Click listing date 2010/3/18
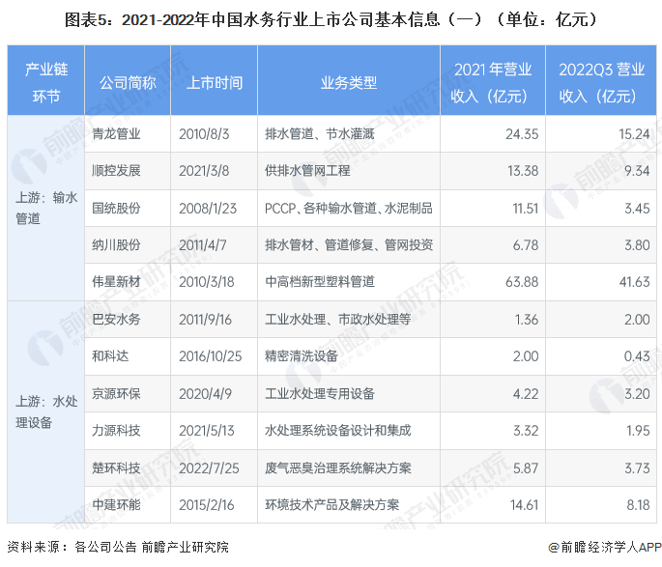This screenshot has height=567, width=662. (207, 282)
